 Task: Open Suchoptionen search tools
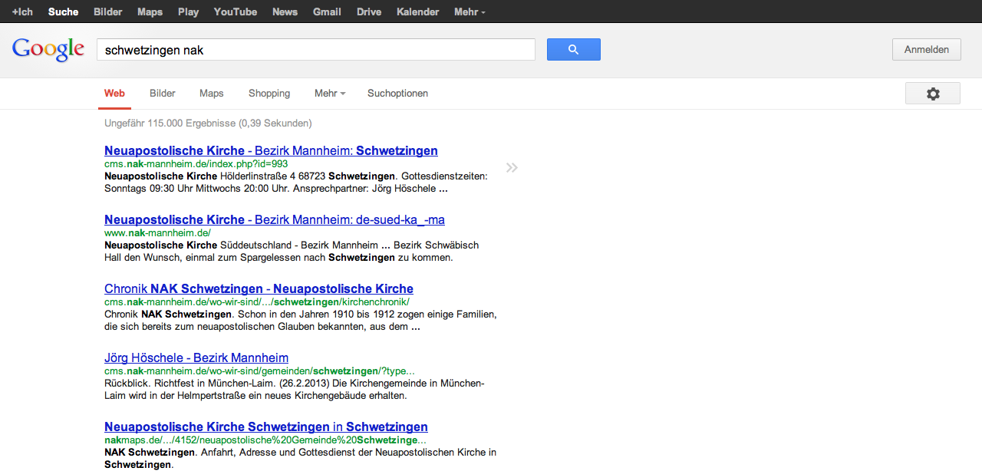397,94
